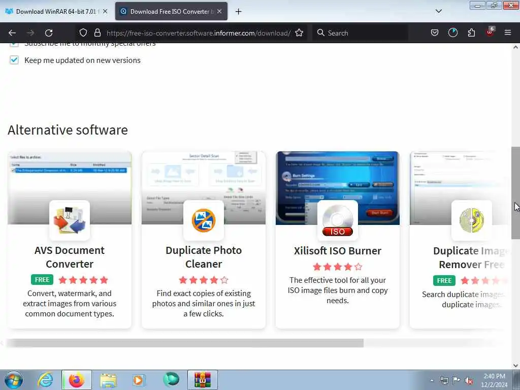520x390 pixels.
Task: View site security padlock info
Action: (97, 33)
